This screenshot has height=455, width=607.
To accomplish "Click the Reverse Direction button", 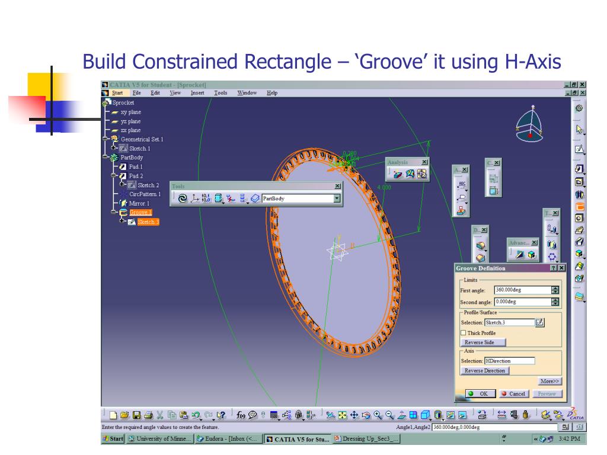I will pos(485,371).
